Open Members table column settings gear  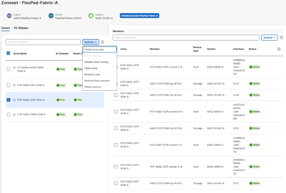[279, 49]
